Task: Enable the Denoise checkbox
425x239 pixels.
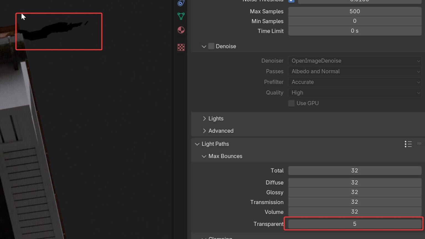Action: click(211, 46)
